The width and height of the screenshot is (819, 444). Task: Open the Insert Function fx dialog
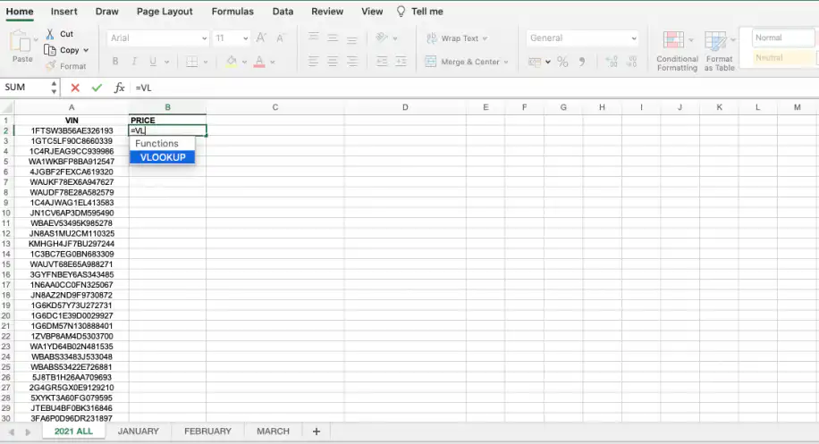(119, 88)
